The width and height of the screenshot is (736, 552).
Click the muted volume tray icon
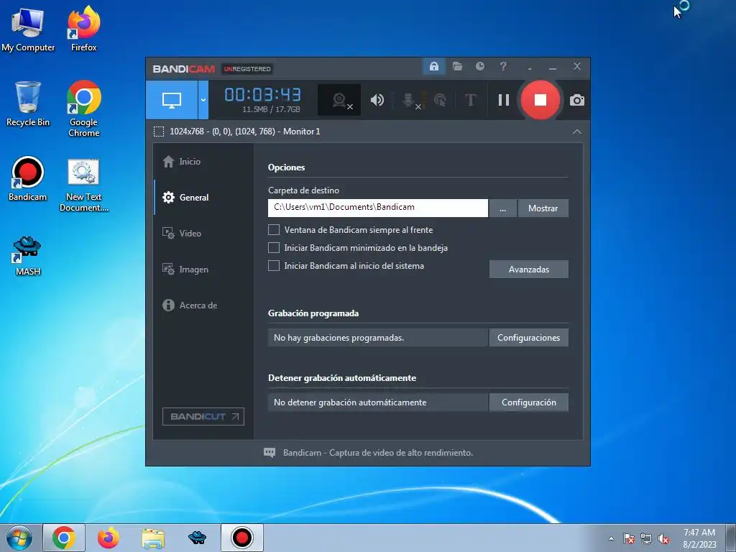pos(663,539)
